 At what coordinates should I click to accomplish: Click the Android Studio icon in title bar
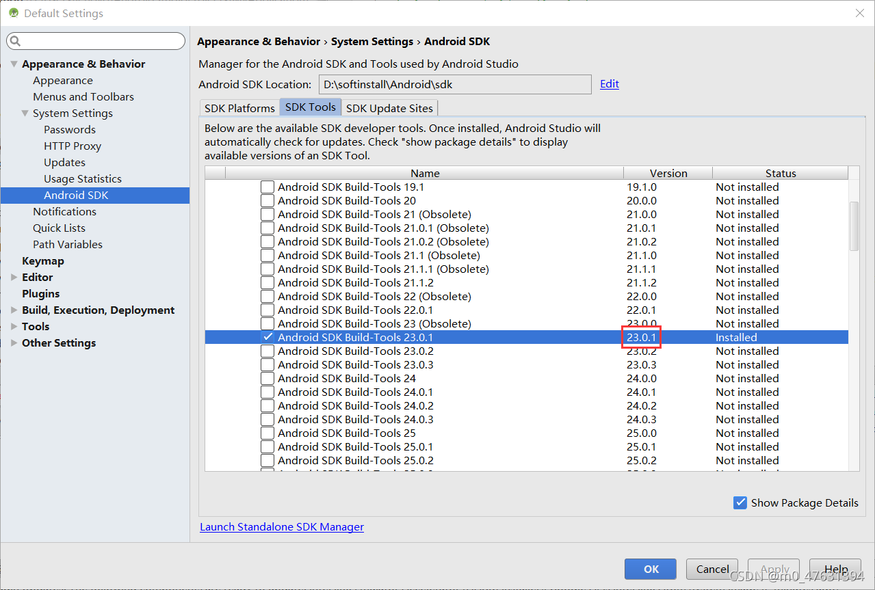coord(13,13)
